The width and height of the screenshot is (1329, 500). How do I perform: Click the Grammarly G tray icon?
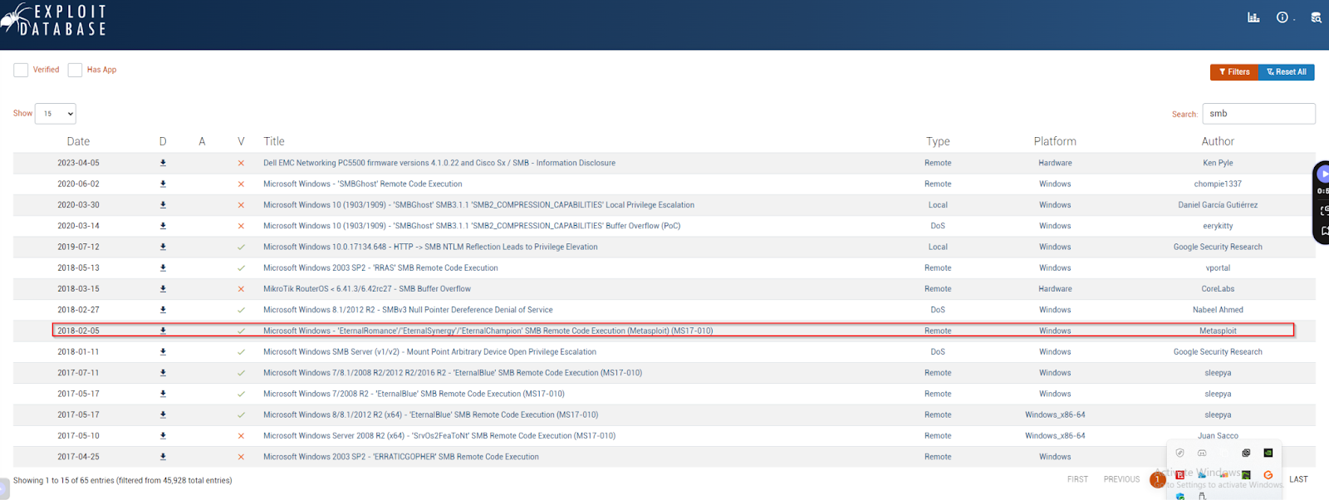coord(1268,475)
